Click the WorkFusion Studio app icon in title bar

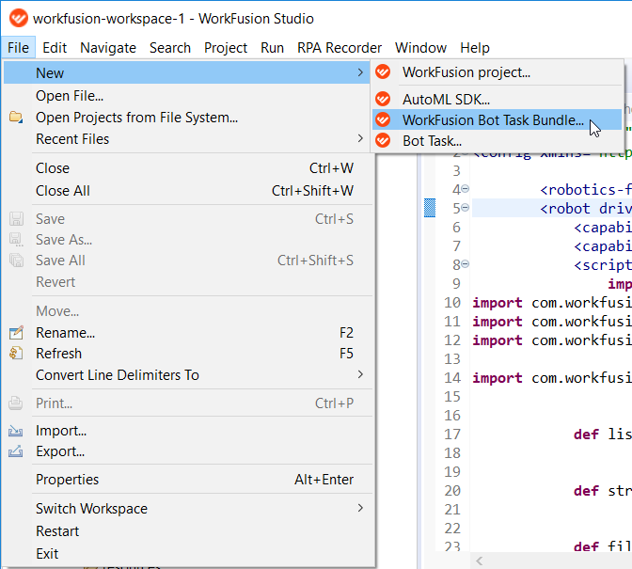click(x=18, y=19)
